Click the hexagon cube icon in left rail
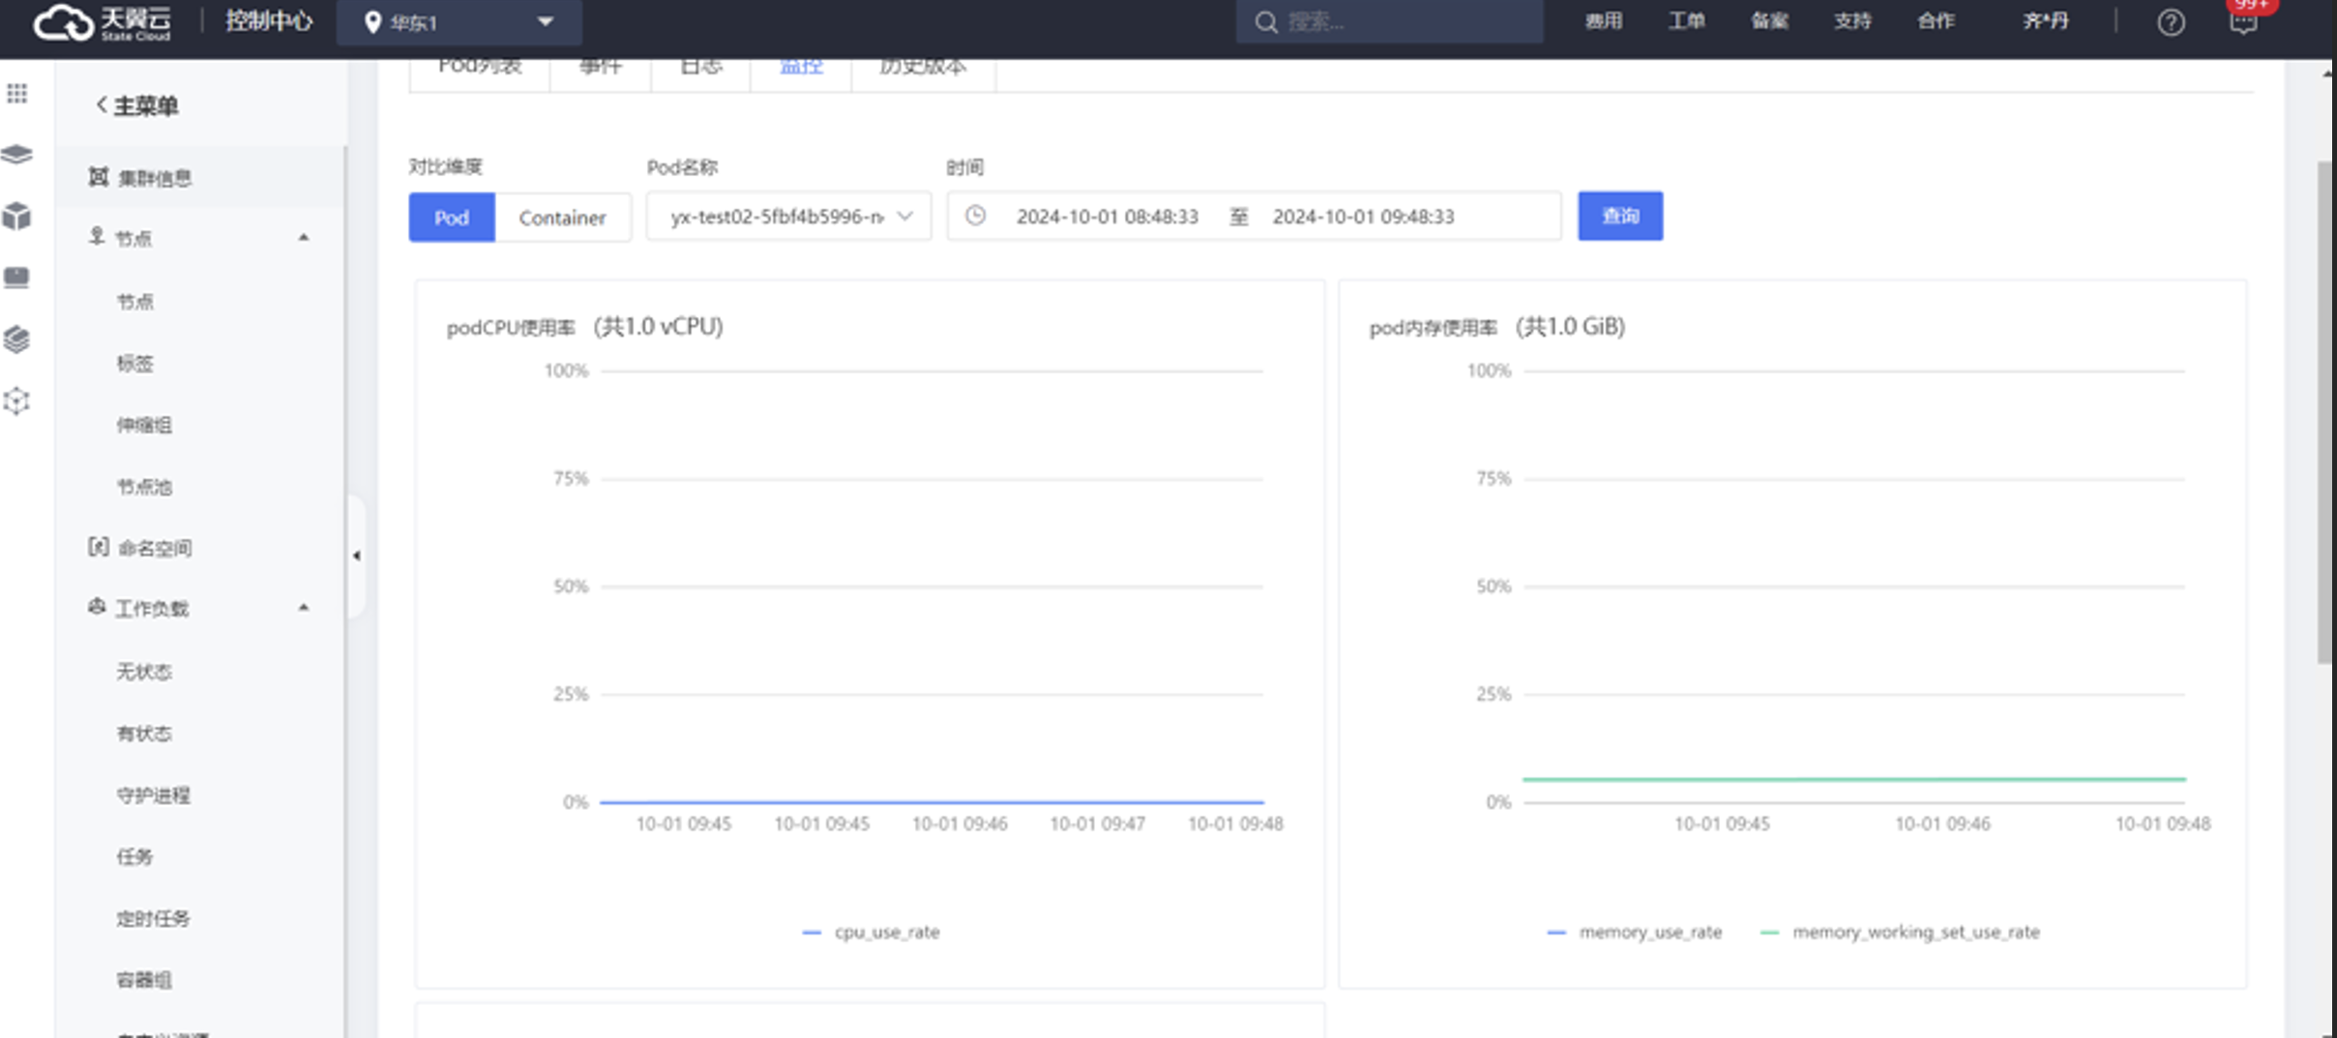The width and height of the screenshot is (2337, 1038). tap(16, 401)
